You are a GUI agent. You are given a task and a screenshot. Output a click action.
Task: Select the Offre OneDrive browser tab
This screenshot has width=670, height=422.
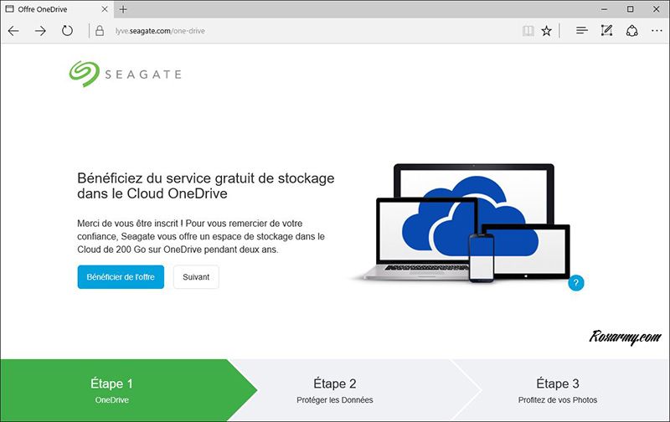(x=50, y=9)
